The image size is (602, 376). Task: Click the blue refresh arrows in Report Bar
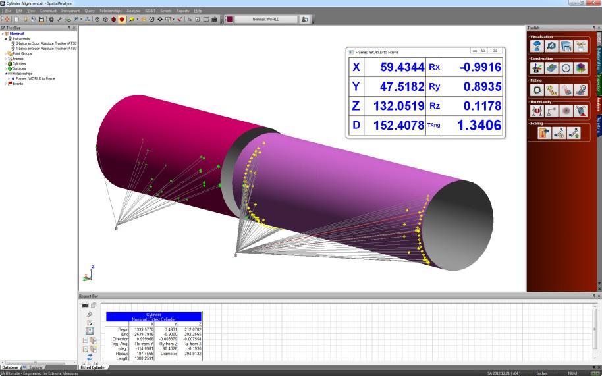90,356
